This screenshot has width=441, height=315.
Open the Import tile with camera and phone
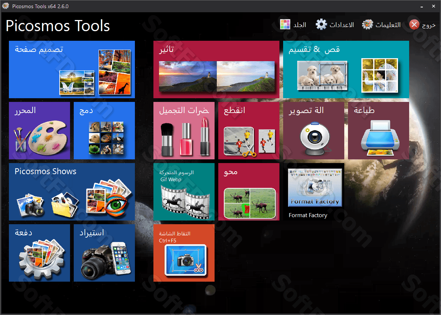(x=104, y=253)
